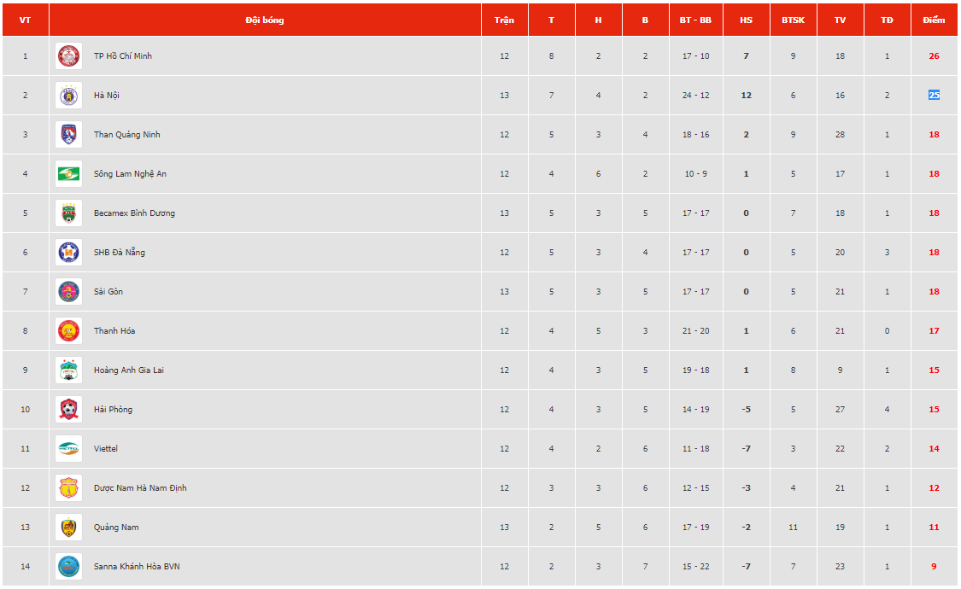Click the Sông Lam Nghệ An logo
Image resolution: width=961 pixels, height=589 pixels.
pyautogui.click(x=68, y=174)
